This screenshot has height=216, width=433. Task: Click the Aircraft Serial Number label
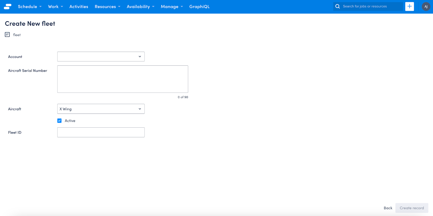click(28, 71)
